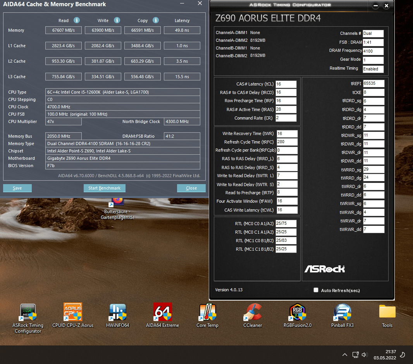Click the CAS Write Latency (tCWL) field
Screen dimensions: 413x364
pos(287,210)
